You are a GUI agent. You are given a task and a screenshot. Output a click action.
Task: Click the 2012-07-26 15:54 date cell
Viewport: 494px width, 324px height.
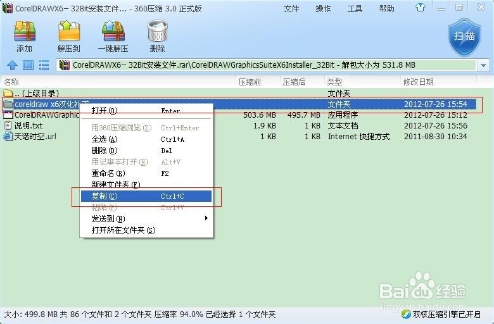[435, 104]
